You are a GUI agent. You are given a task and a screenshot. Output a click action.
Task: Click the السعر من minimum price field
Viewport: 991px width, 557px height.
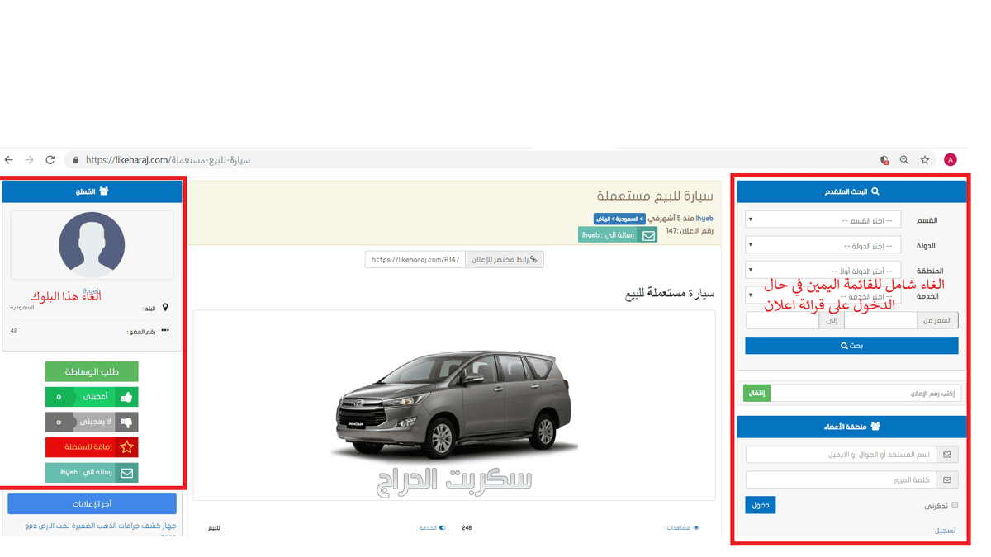point(880,320)
